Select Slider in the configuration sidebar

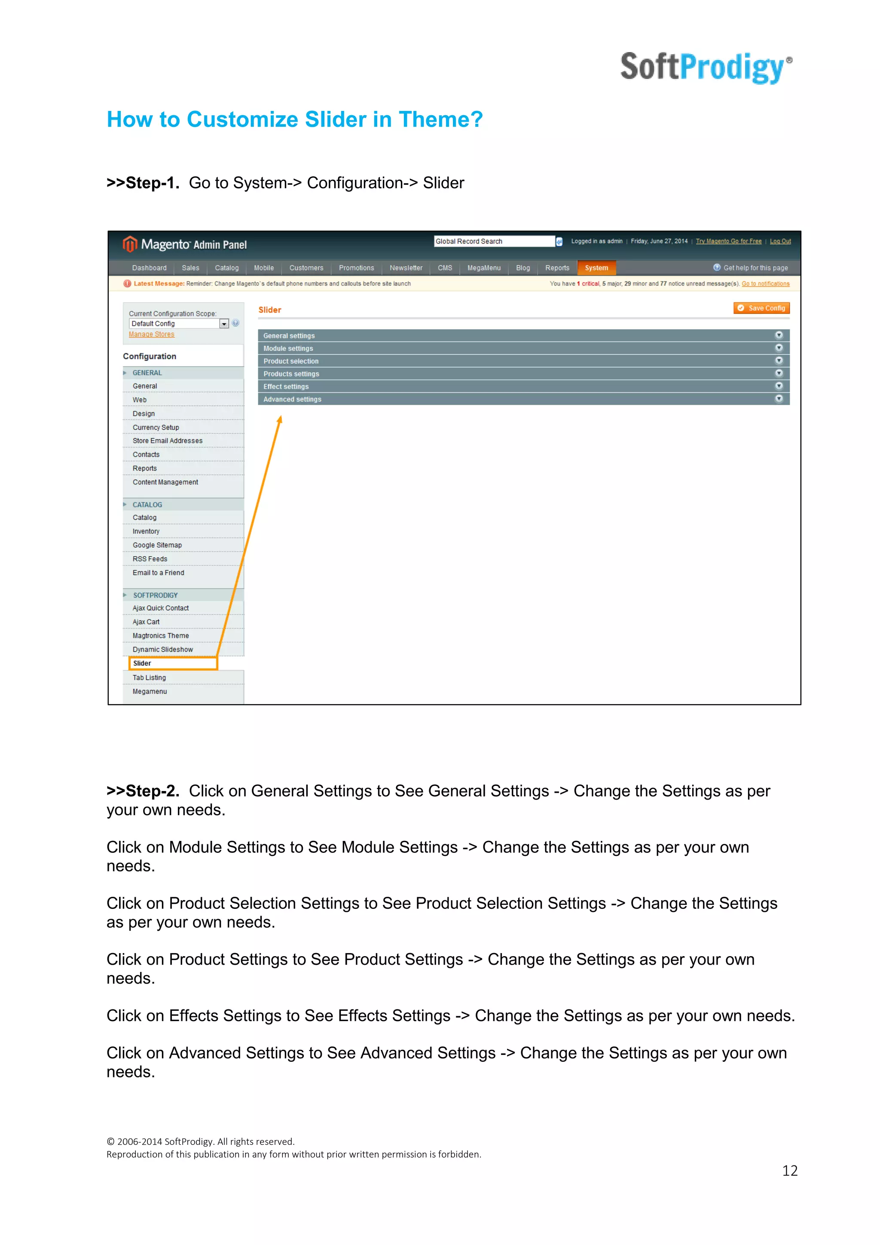click(x=143, y=663)
